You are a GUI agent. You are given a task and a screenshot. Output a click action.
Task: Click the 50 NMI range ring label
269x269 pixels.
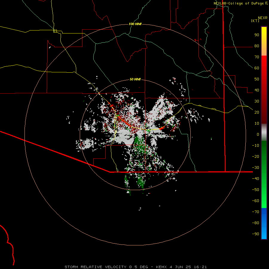coord(135,79)
